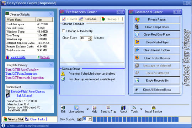The image size is (192, 128).
Task: Enable the Cleanup Automatically checkbox
Action: (x=63, y=31)
